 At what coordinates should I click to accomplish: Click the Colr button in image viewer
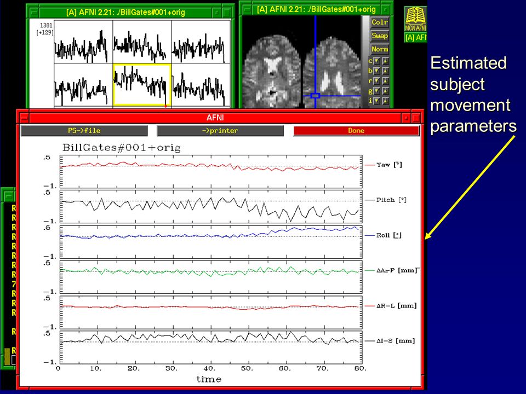(379, 22)
